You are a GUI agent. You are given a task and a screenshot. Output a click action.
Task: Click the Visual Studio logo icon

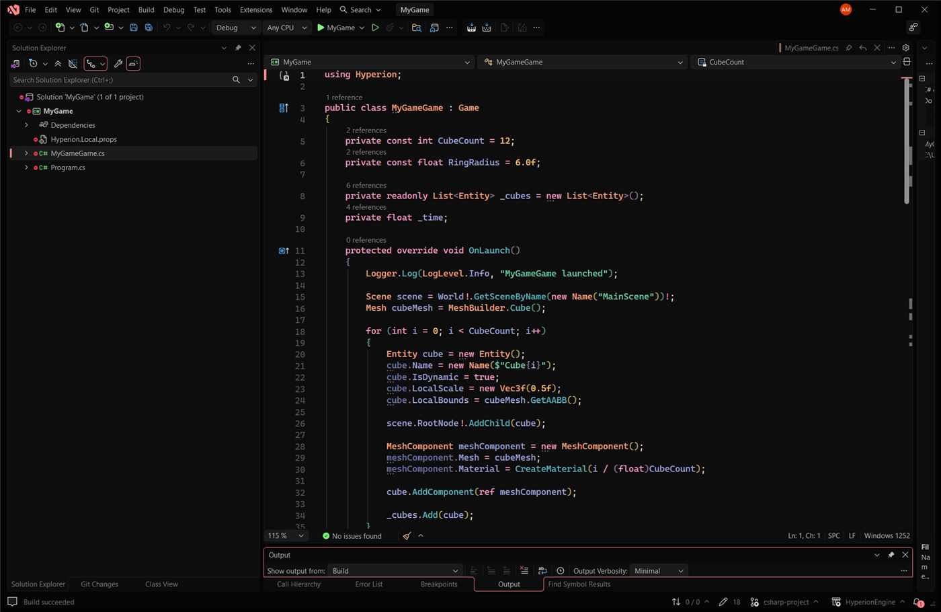pos(13,9)
